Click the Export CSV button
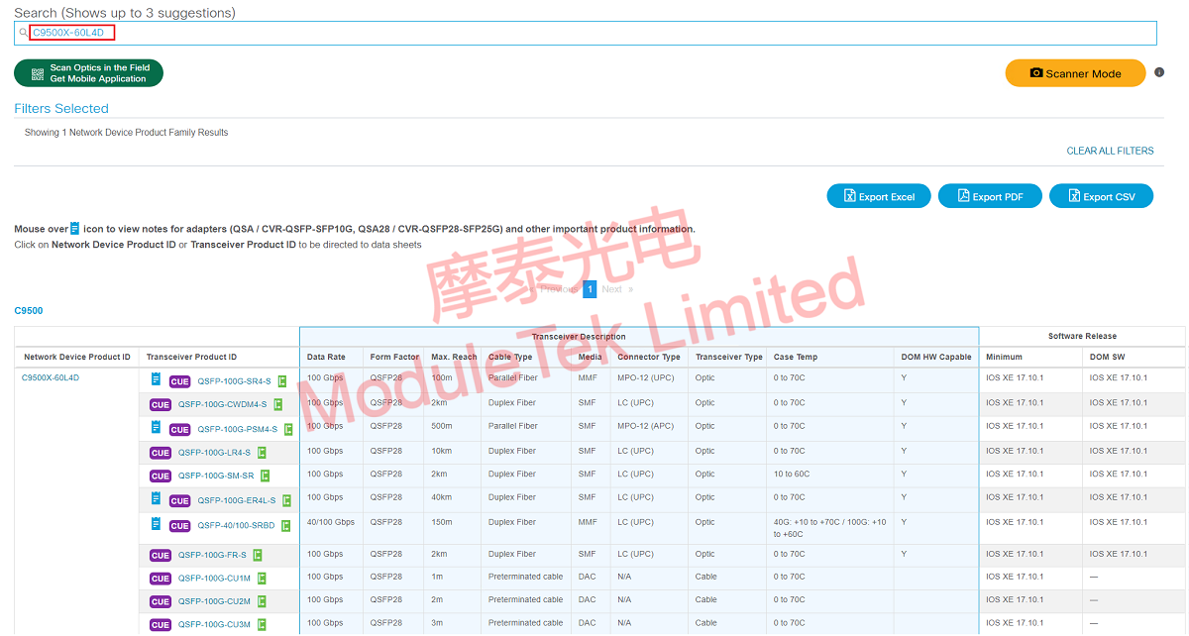 tap(1101, 195)
